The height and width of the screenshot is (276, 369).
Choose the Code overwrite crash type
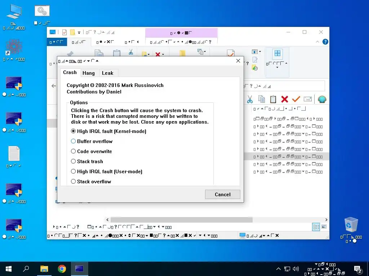91,151
